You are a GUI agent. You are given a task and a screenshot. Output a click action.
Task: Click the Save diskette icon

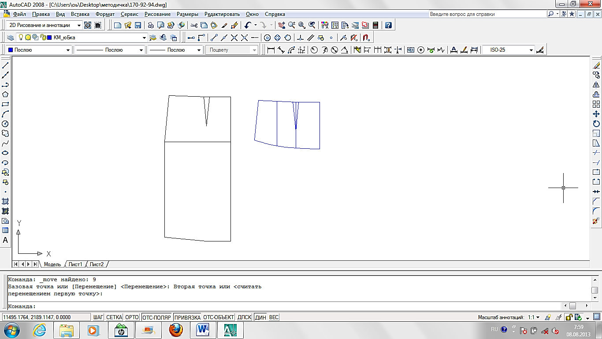[x=137, y=25]
